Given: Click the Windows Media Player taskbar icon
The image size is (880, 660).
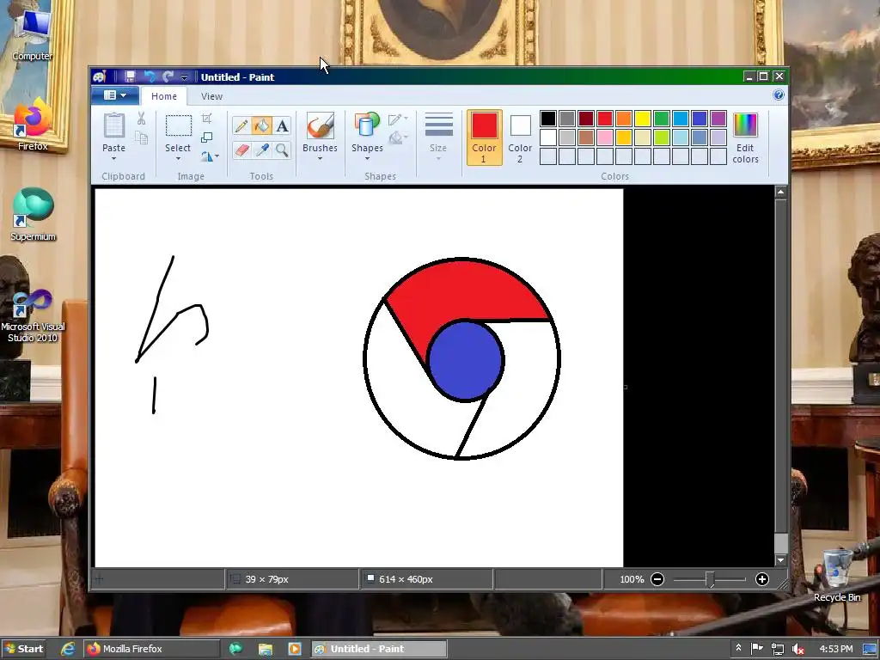Looking at the screenshot, I should point(294,649).
